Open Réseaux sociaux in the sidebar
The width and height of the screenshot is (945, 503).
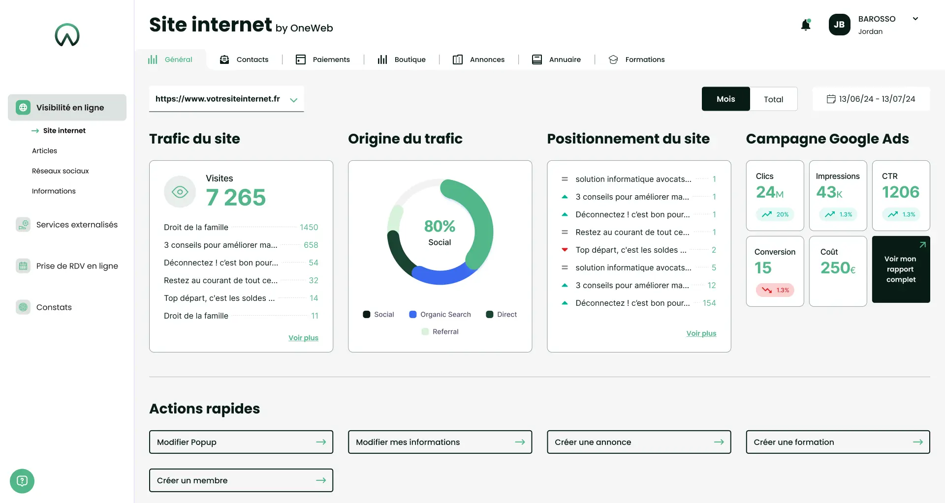tap(61, 171)
